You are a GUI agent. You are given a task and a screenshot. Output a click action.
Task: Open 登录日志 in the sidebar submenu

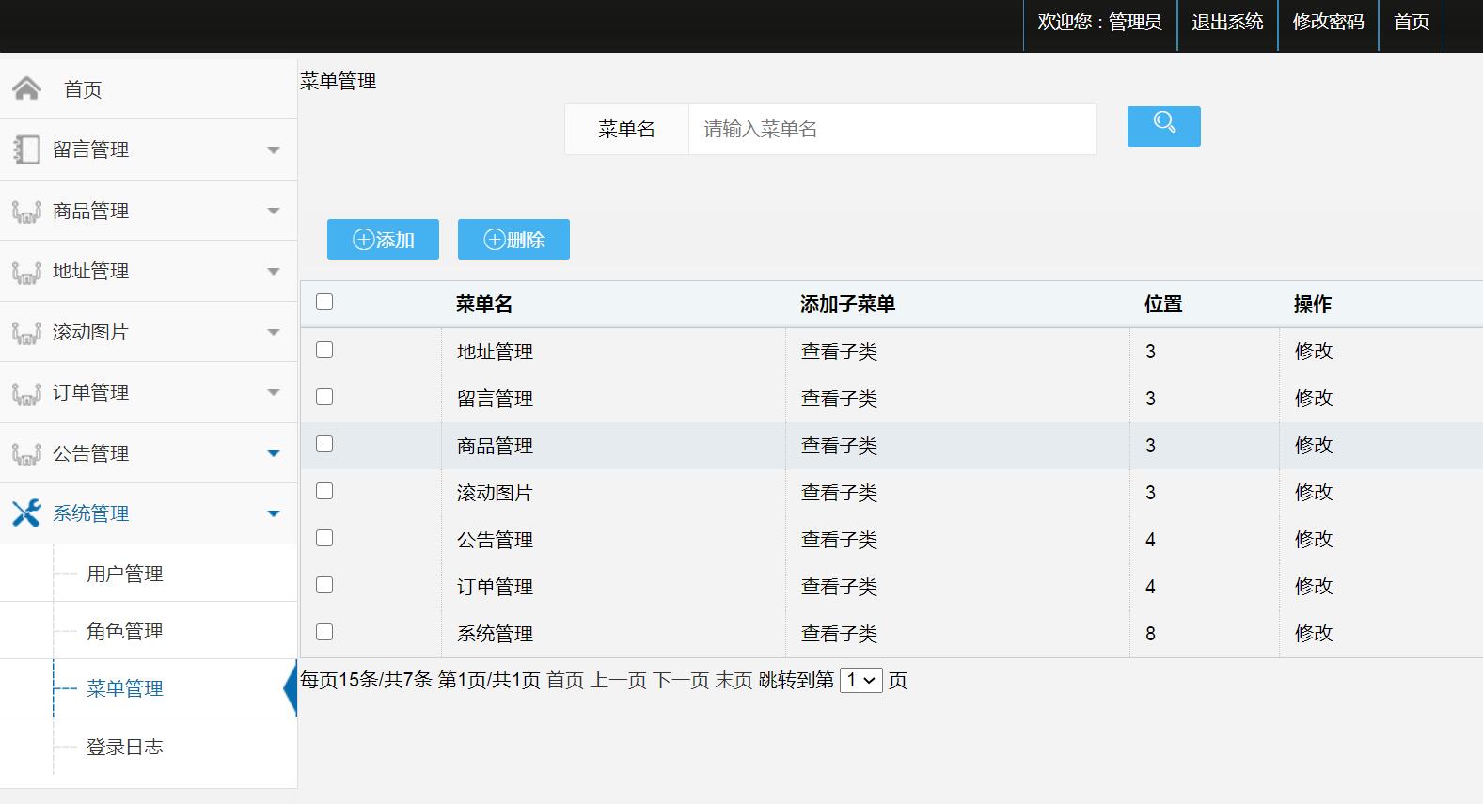pos(125,747)
